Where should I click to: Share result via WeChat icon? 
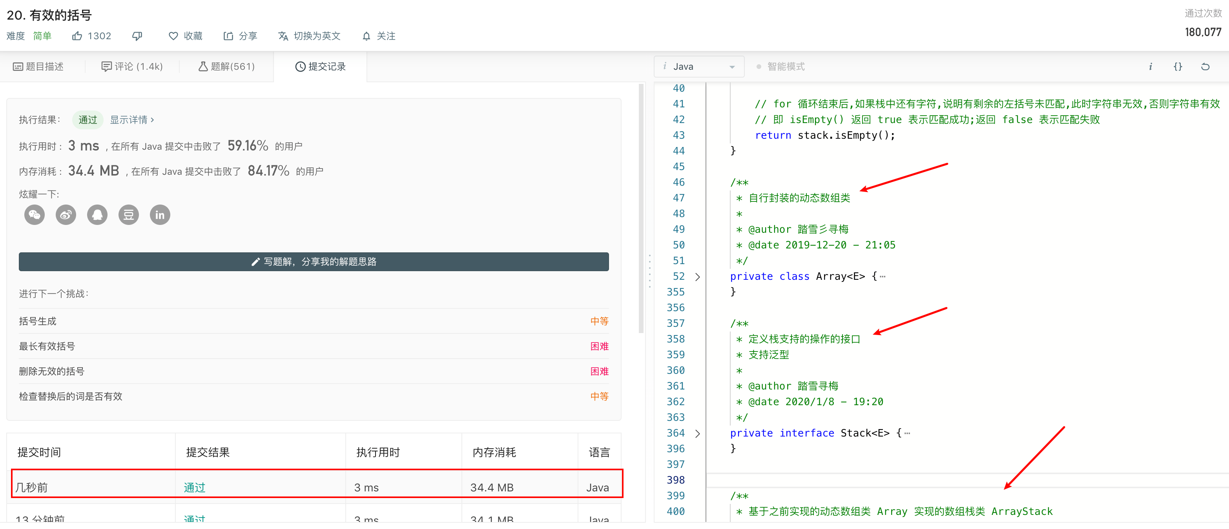click(x=35, y=215)
